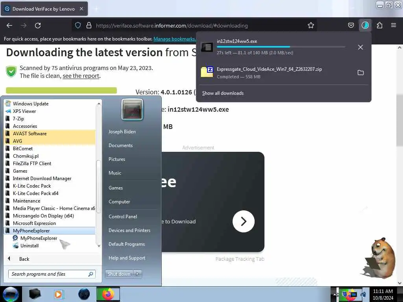Open the media player taskbar icon
The height and width of the screenshot is (302, 403).
[58, 294]
